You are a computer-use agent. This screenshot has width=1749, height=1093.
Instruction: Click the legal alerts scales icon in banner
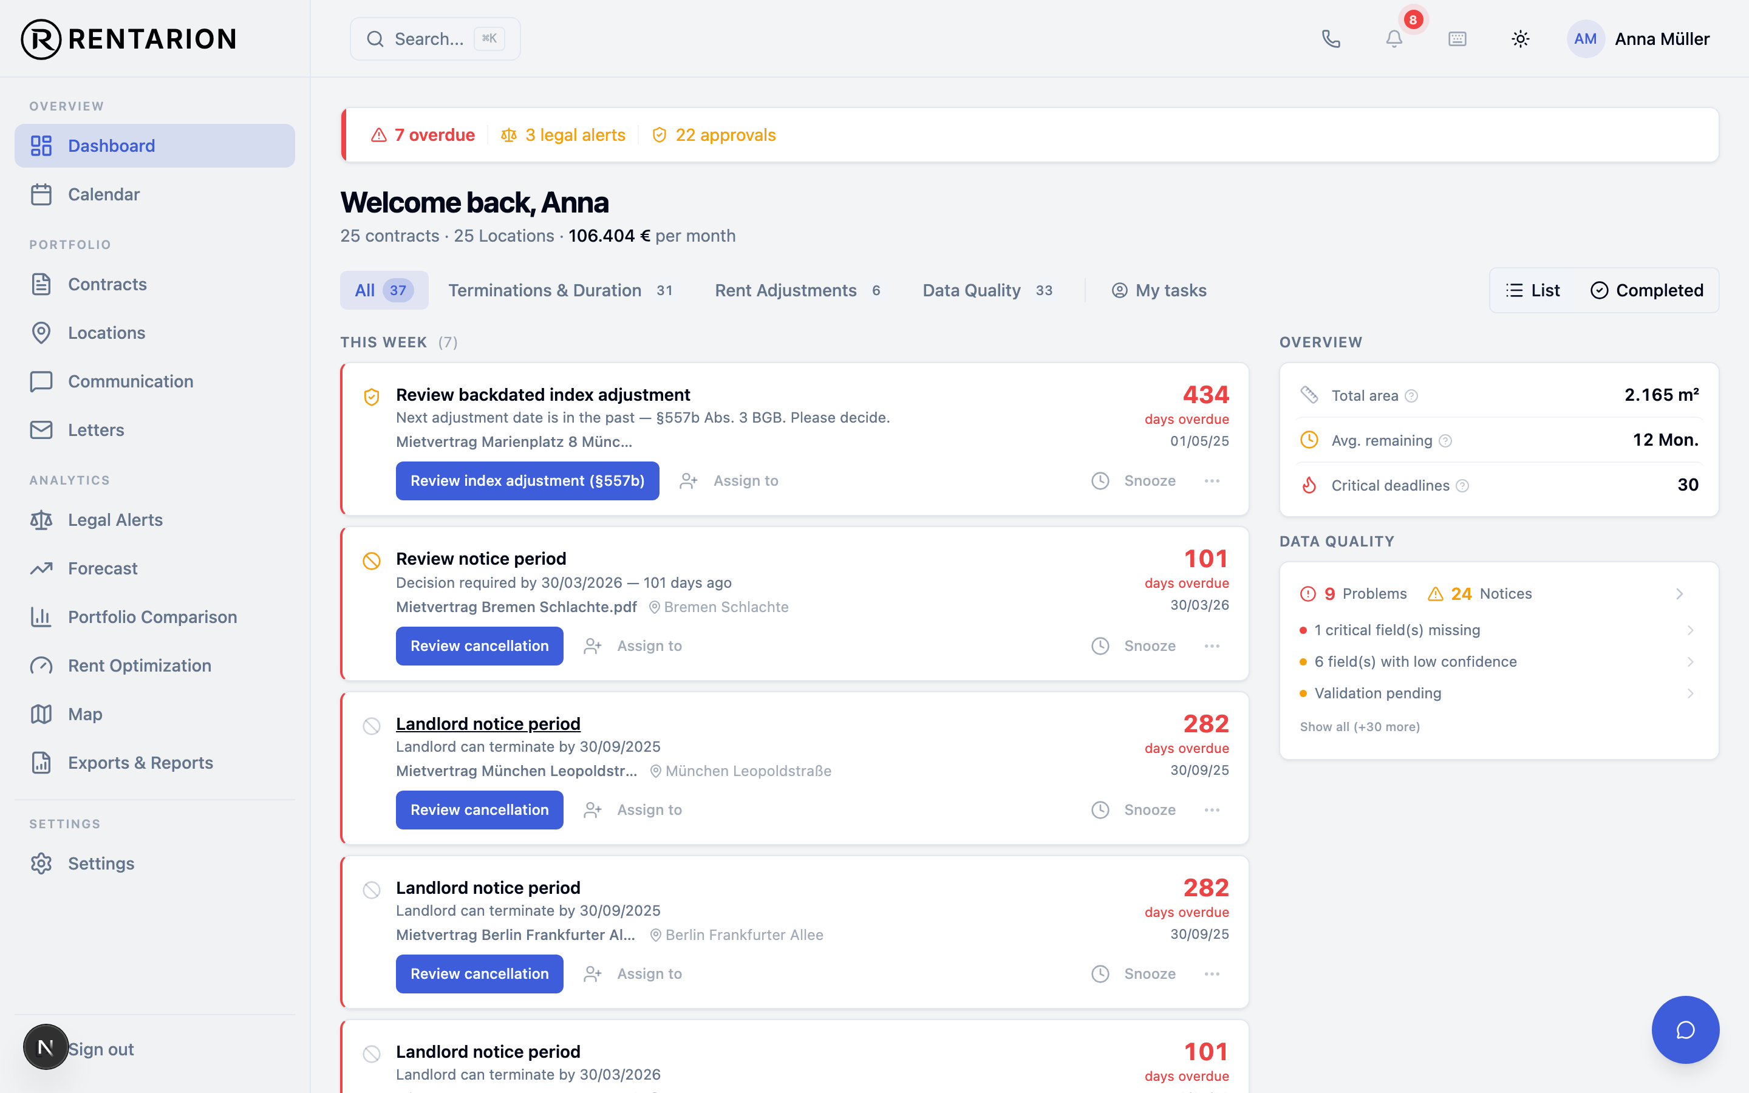509,135
